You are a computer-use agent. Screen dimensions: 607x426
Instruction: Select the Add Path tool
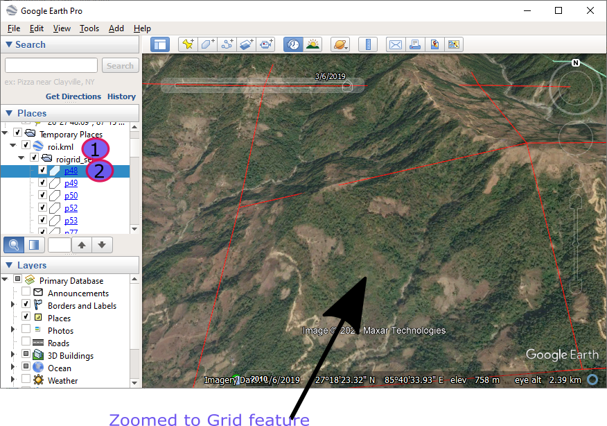click(x=227, y=44)
